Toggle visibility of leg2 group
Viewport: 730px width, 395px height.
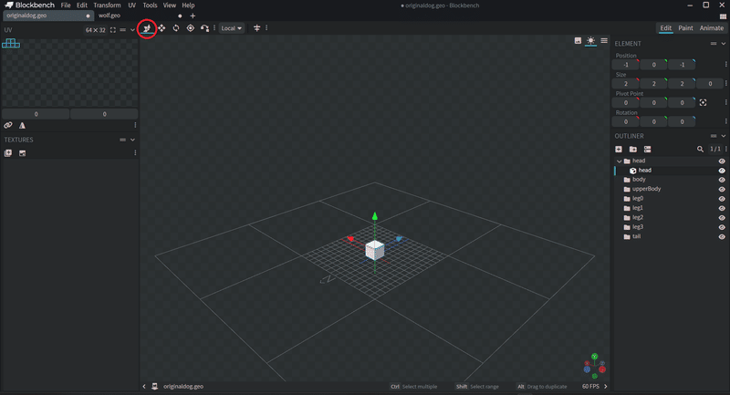tap(722, 218)
